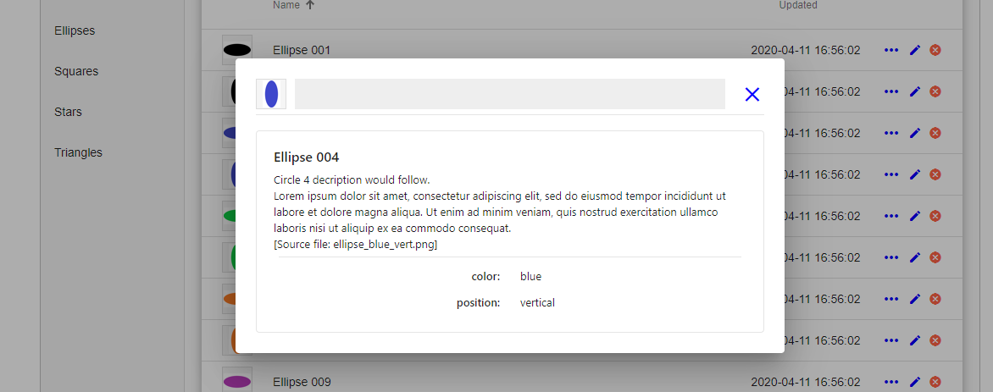The height and width of the screenshot is (392, 993).
Task: Select Squares in the sidebar
Action: tap(76, 71)
